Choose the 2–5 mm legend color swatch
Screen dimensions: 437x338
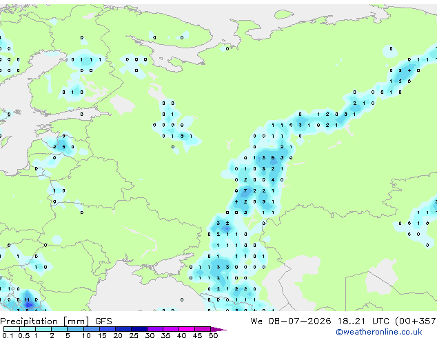point(59,329)
